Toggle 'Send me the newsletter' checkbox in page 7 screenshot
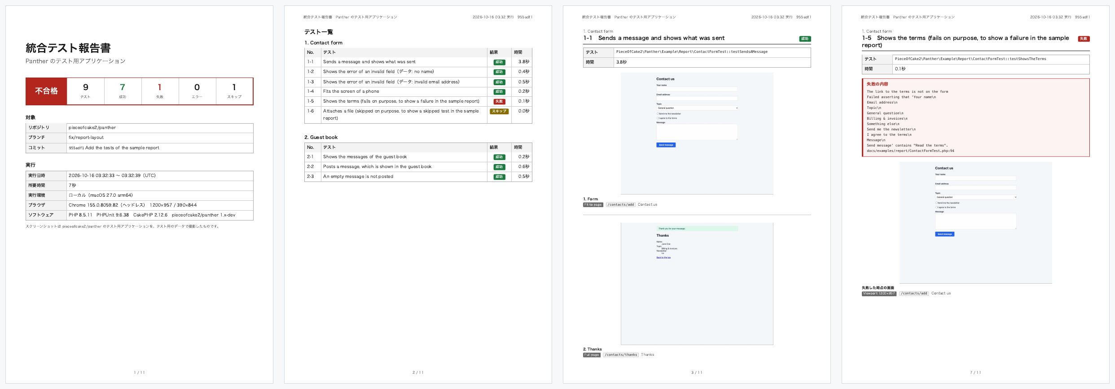The width and height of the screenshot is (1115, 389). coord(936,203)
